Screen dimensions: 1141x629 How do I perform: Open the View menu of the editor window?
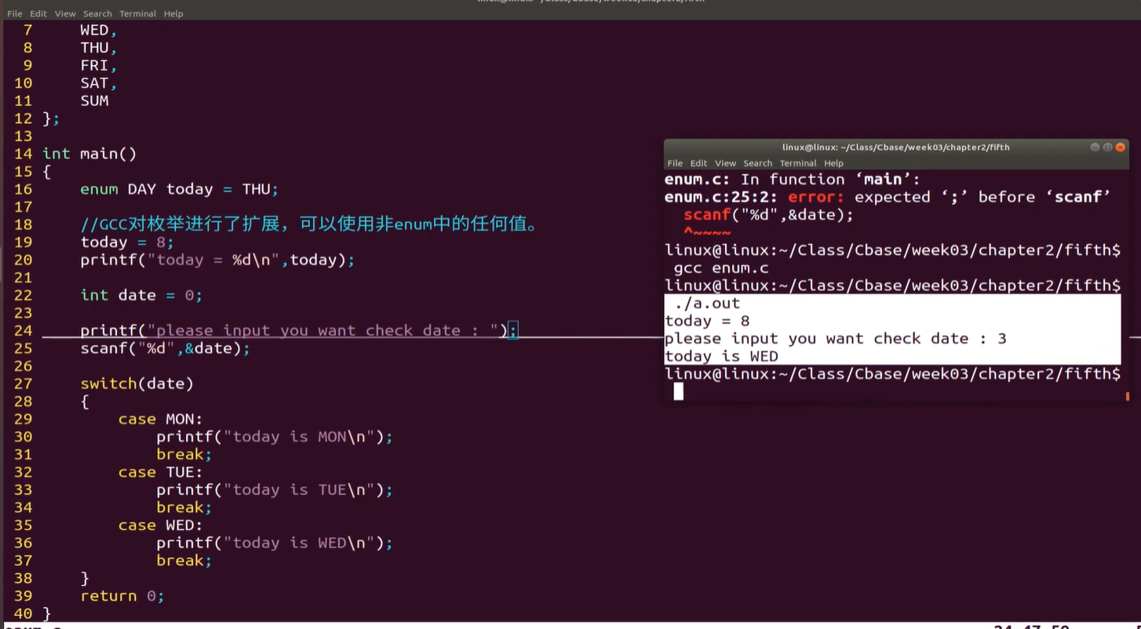click(65, 13)
